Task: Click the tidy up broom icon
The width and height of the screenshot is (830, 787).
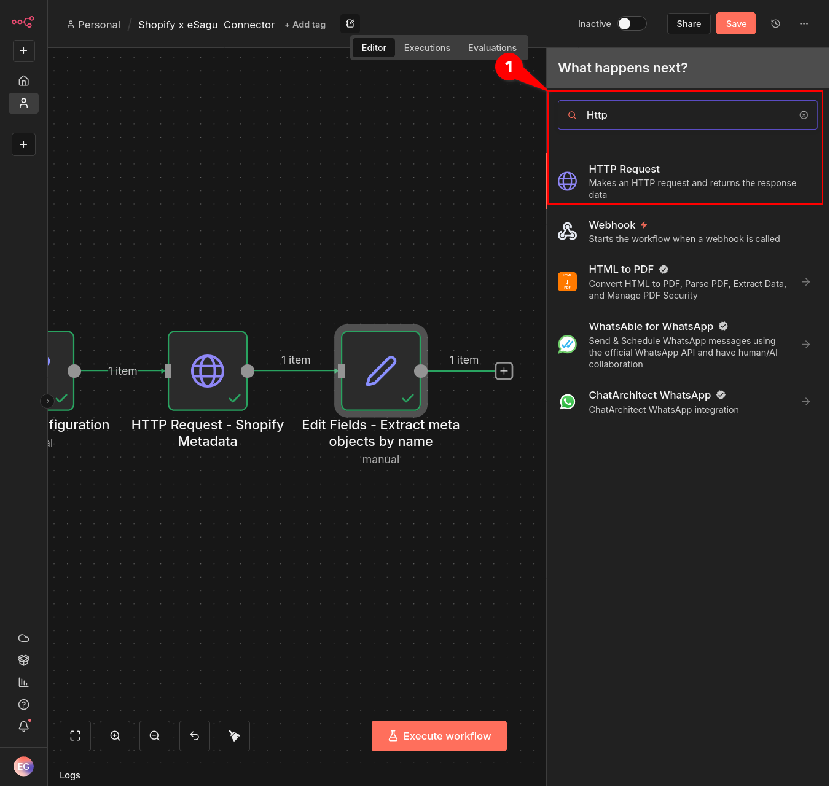Action: (x=234, y=736)
